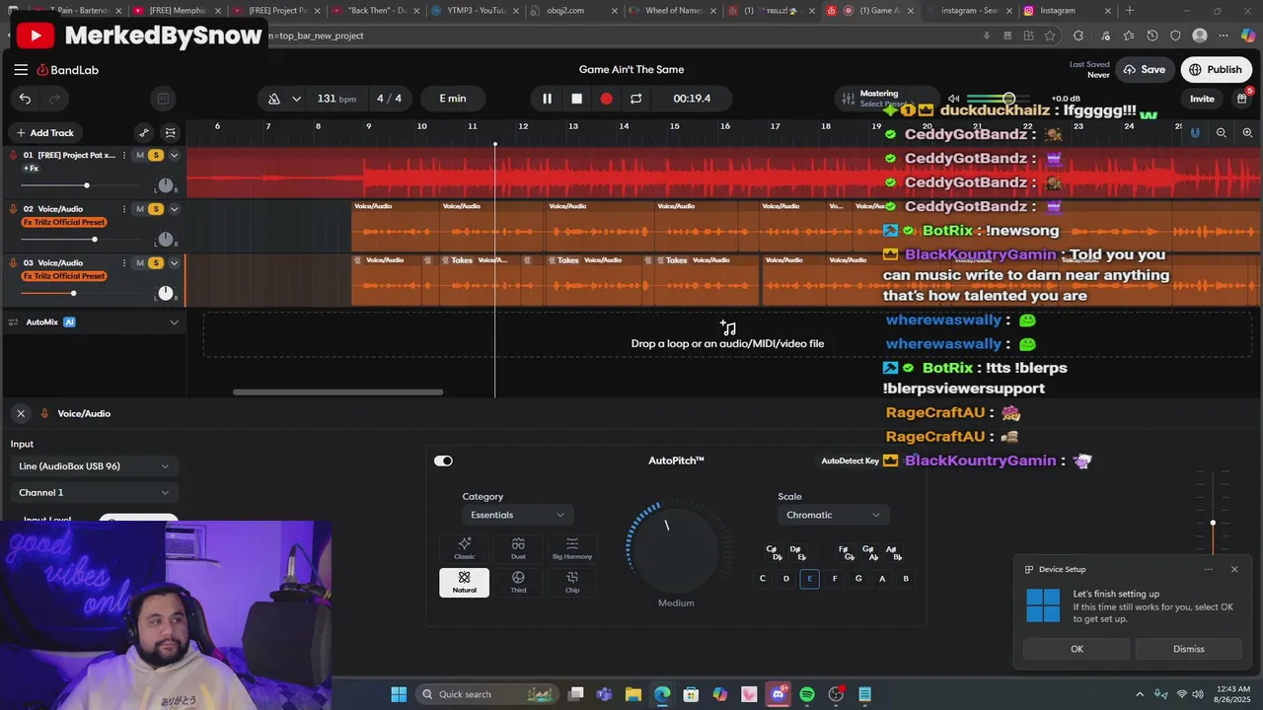Open the BandLab hamburger menu
The width and height of the screenshot is (1263, 710).
pyautogui.click(x=21, y=70)
